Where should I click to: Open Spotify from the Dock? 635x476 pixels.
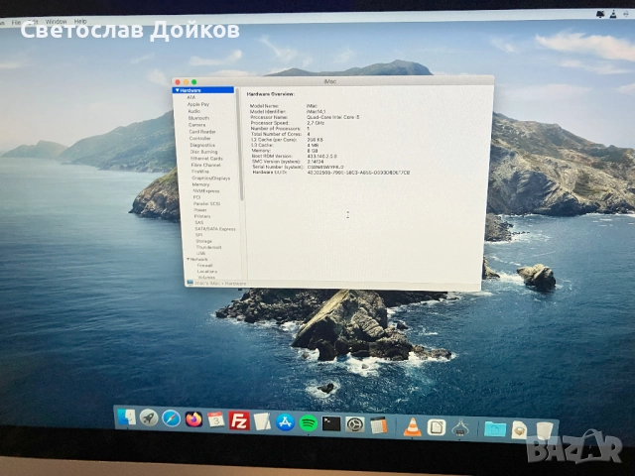click(309, 423)
